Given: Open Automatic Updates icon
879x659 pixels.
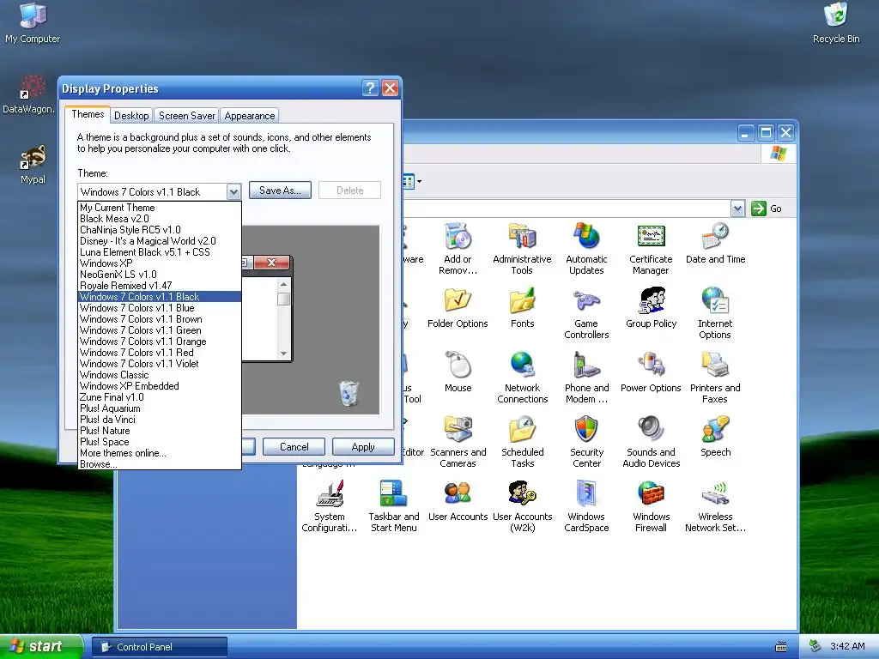Looking at the screenshot, I should point(586,236).
